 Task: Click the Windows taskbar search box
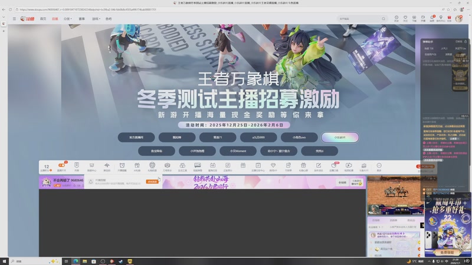click(35, 261)
